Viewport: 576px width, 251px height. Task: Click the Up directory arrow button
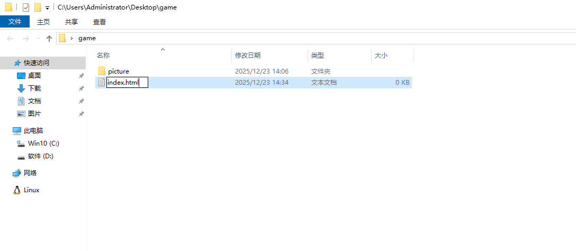pos(49,38)
